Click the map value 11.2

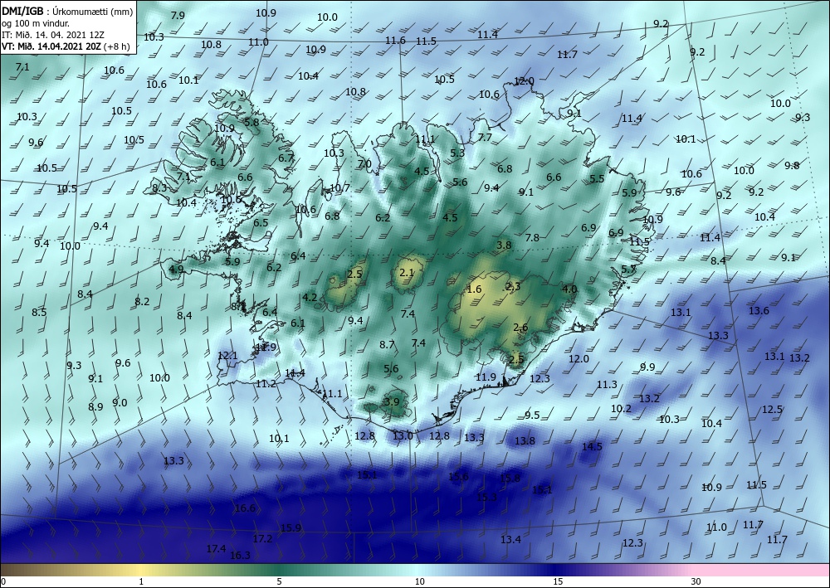click(266, 384)
